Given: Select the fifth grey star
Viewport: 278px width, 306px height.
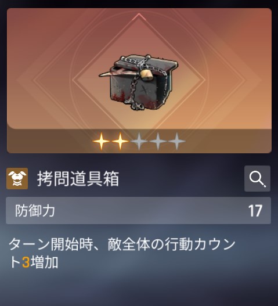Looking at the screenshot, I should (x=176, y=141).
